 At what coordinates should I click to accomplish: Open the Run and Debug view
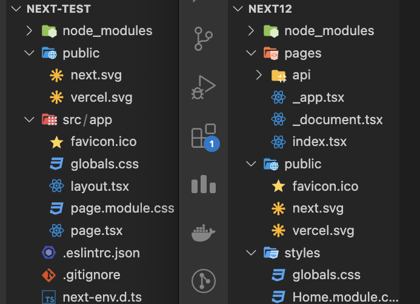click(x=203, y=88)
